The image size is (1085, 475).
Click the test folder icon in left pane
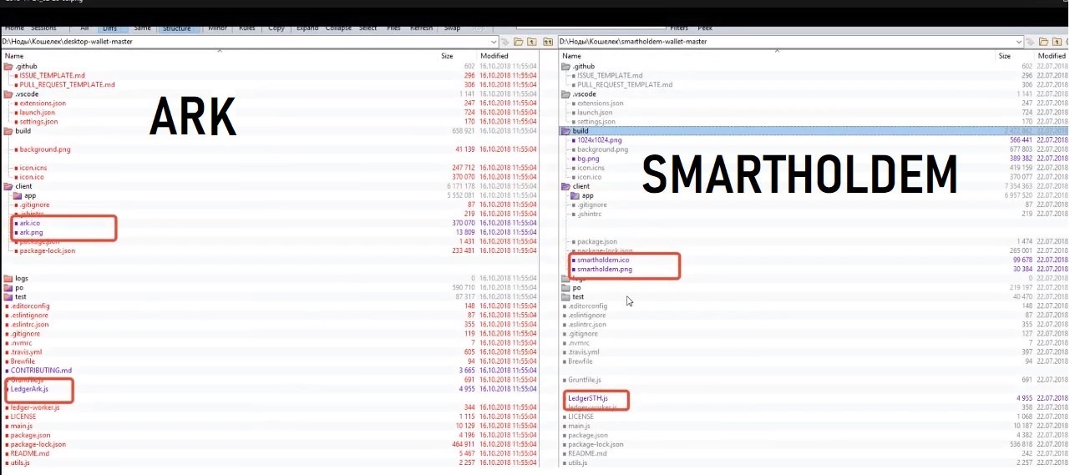click(8, 296)
